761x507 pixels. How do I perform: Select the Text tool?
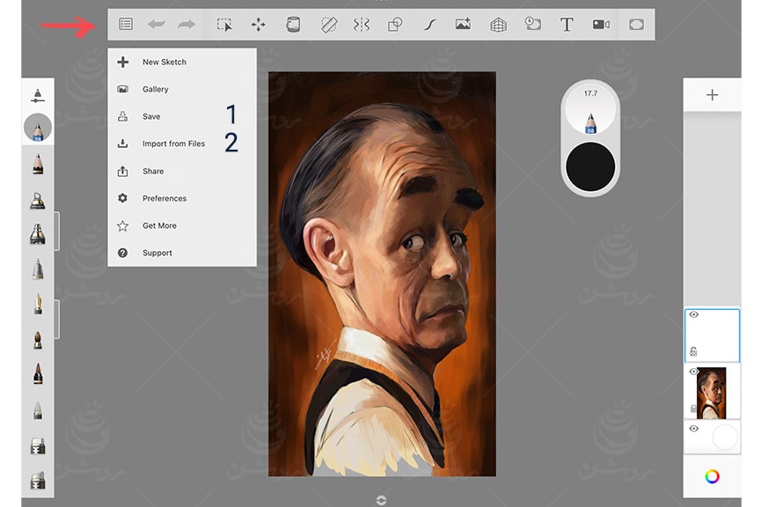tap(567, 25)
